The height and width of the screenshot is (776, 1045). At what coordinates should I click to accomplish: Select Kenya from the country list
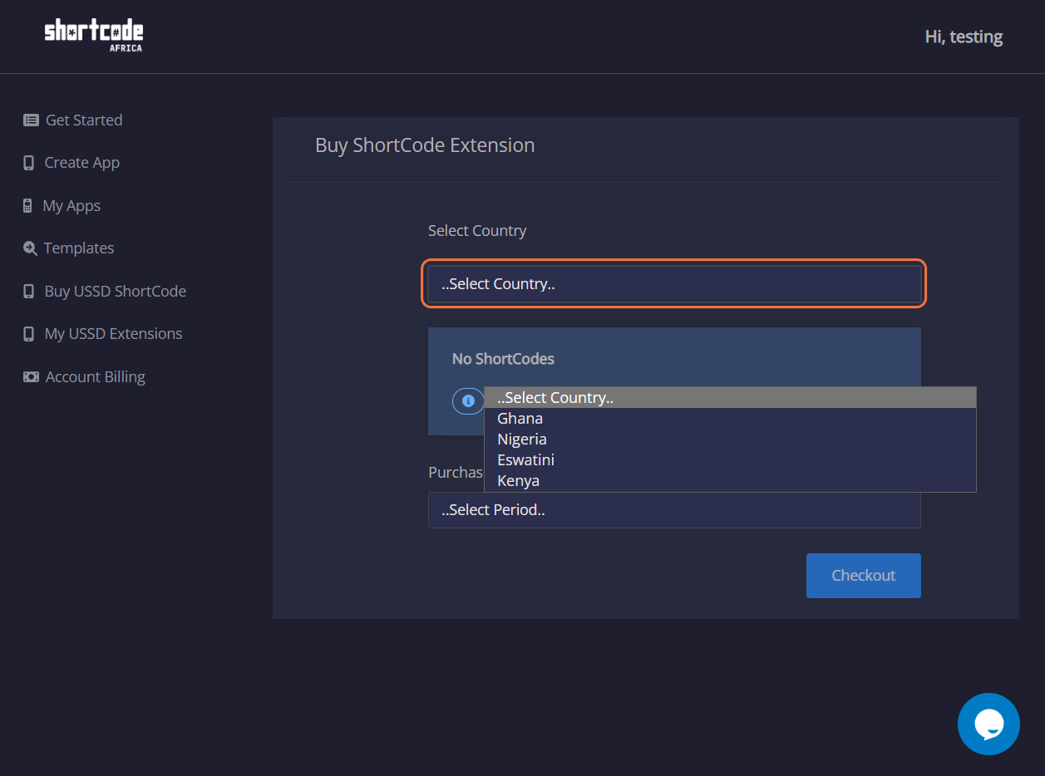(730, 481)
